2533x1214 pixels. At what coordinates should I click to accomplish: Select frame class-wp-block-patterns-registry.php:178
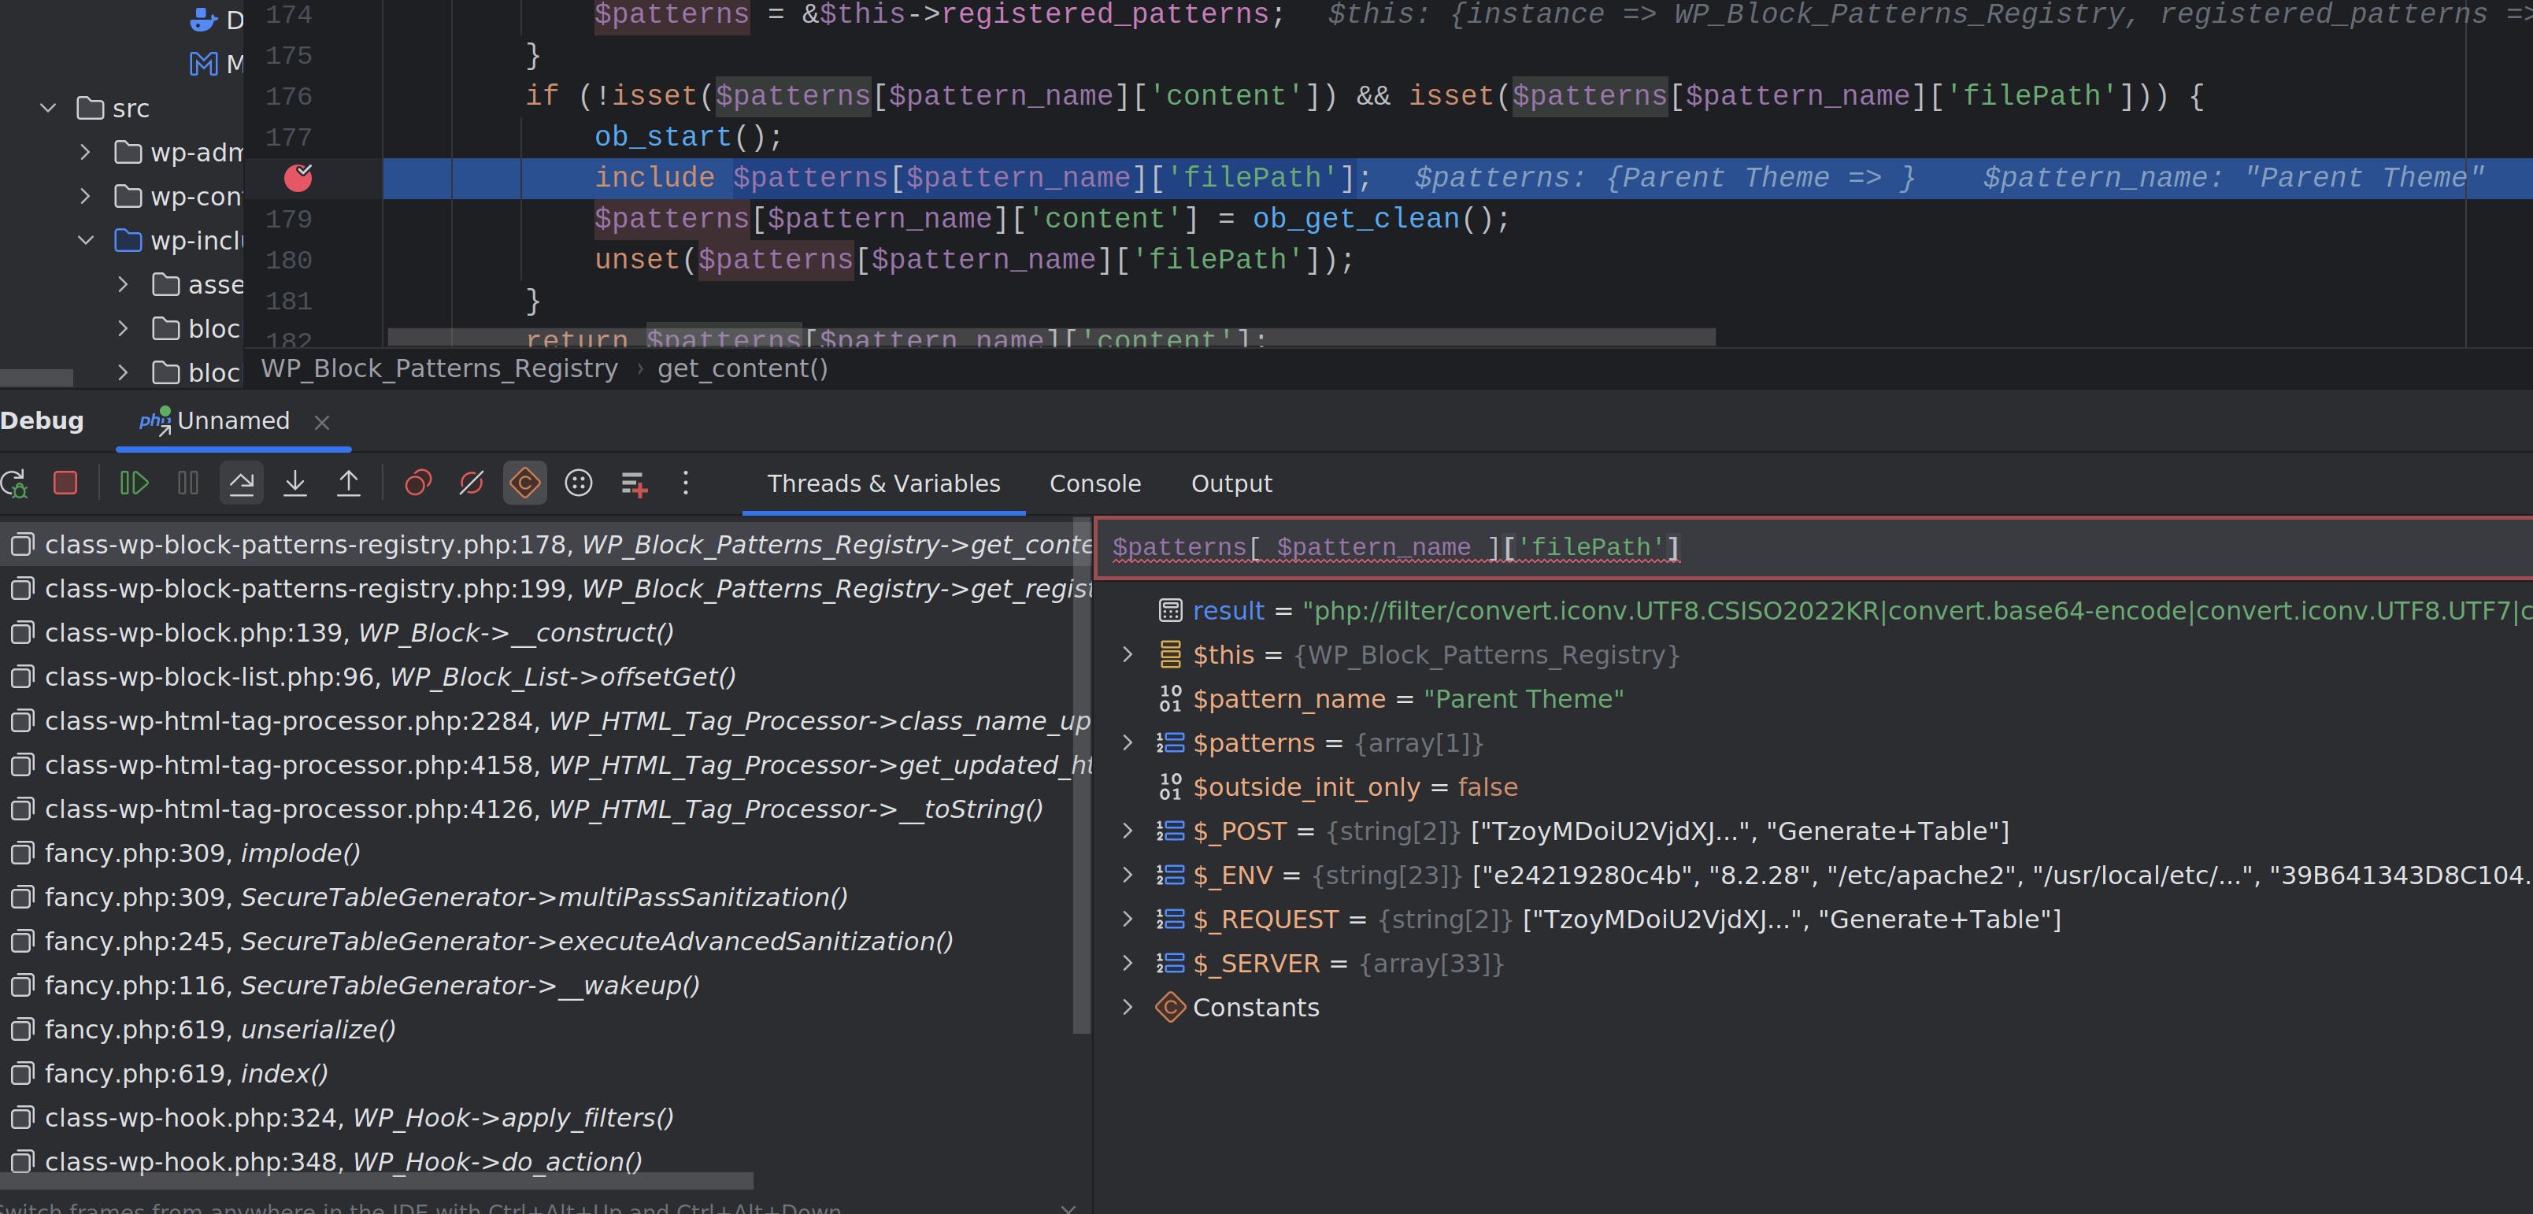point(546,545)
